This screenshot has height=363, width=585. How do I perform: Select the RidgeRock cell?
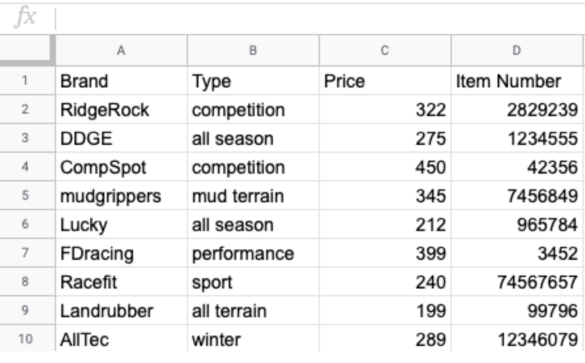pos(121,110)
